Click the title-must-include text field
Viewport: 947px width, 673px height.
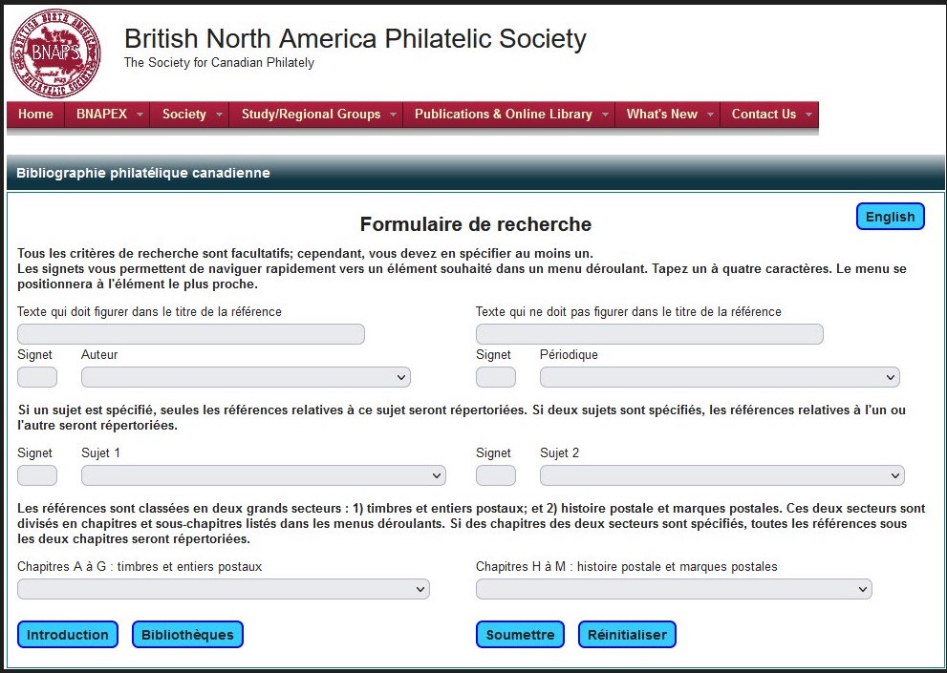tap(191, 334)
